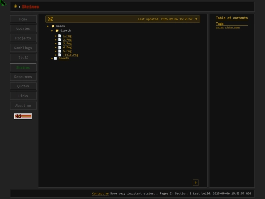Click the arrow bullet before 1.Png
This screenshot has height=199, width=265.
point(56,36)
